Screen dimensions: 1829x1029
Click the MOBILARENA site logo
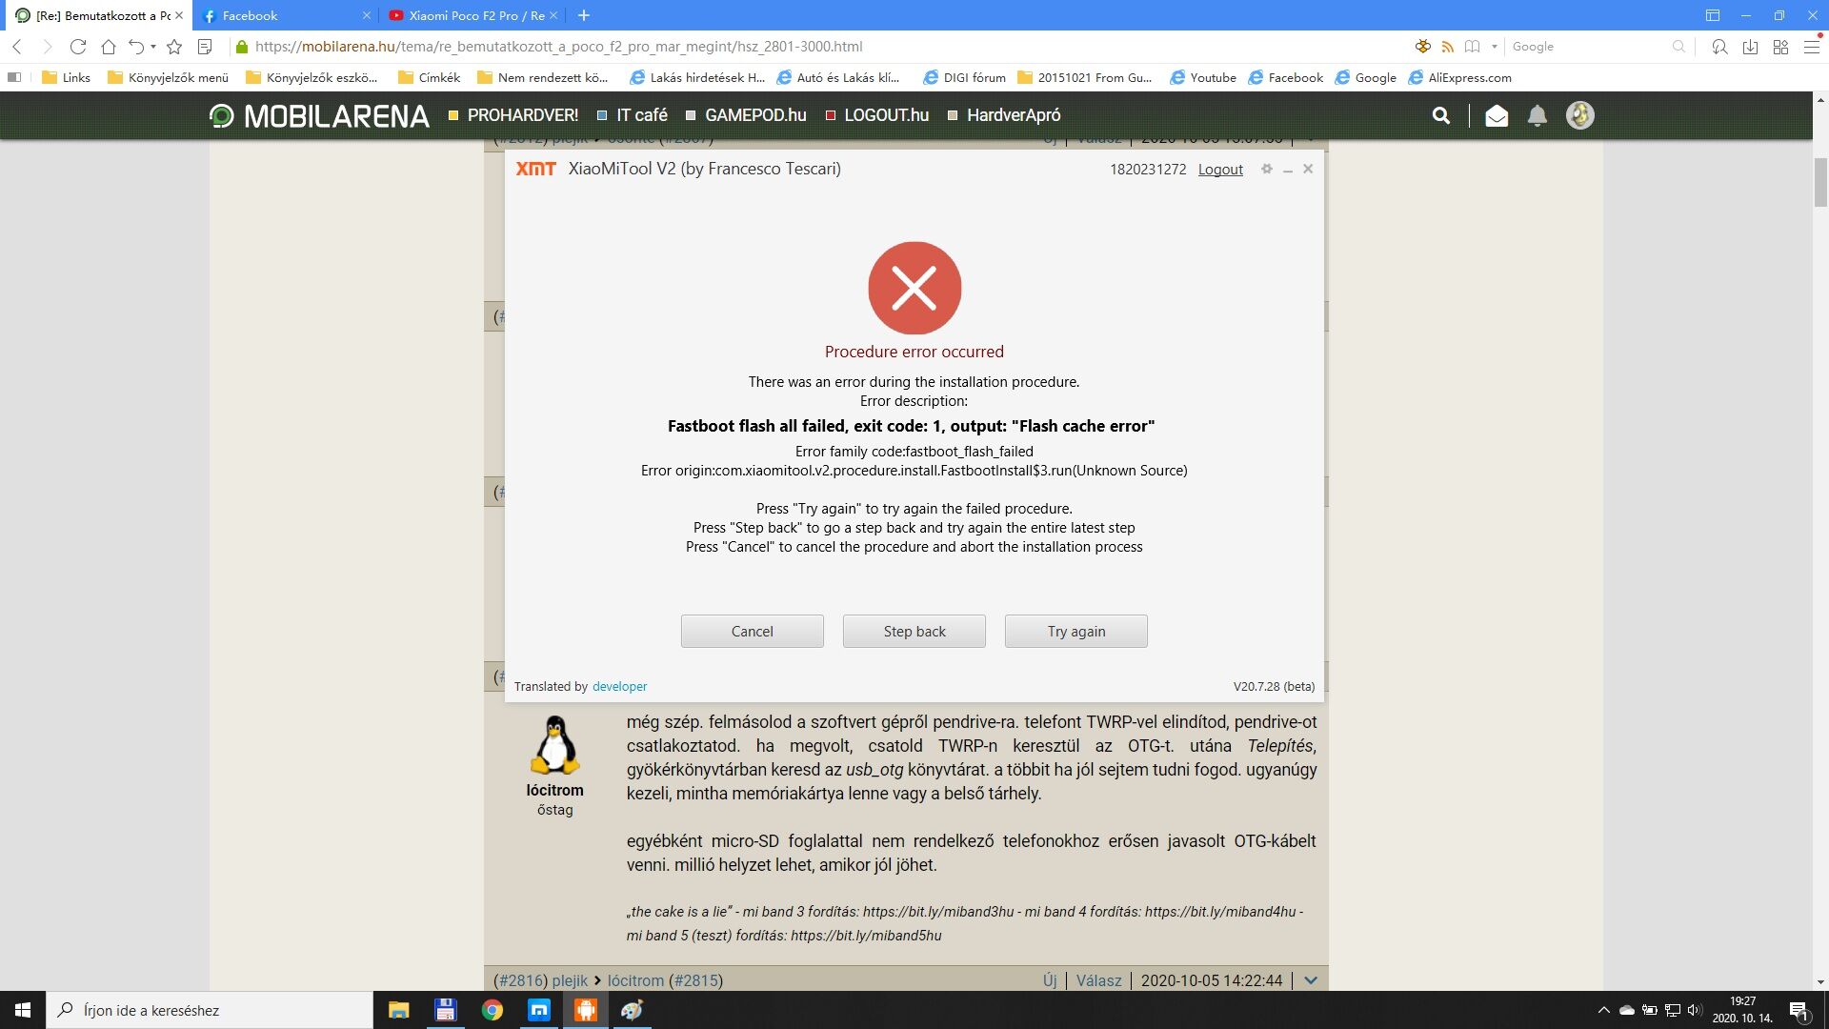(x=319, y=115)
